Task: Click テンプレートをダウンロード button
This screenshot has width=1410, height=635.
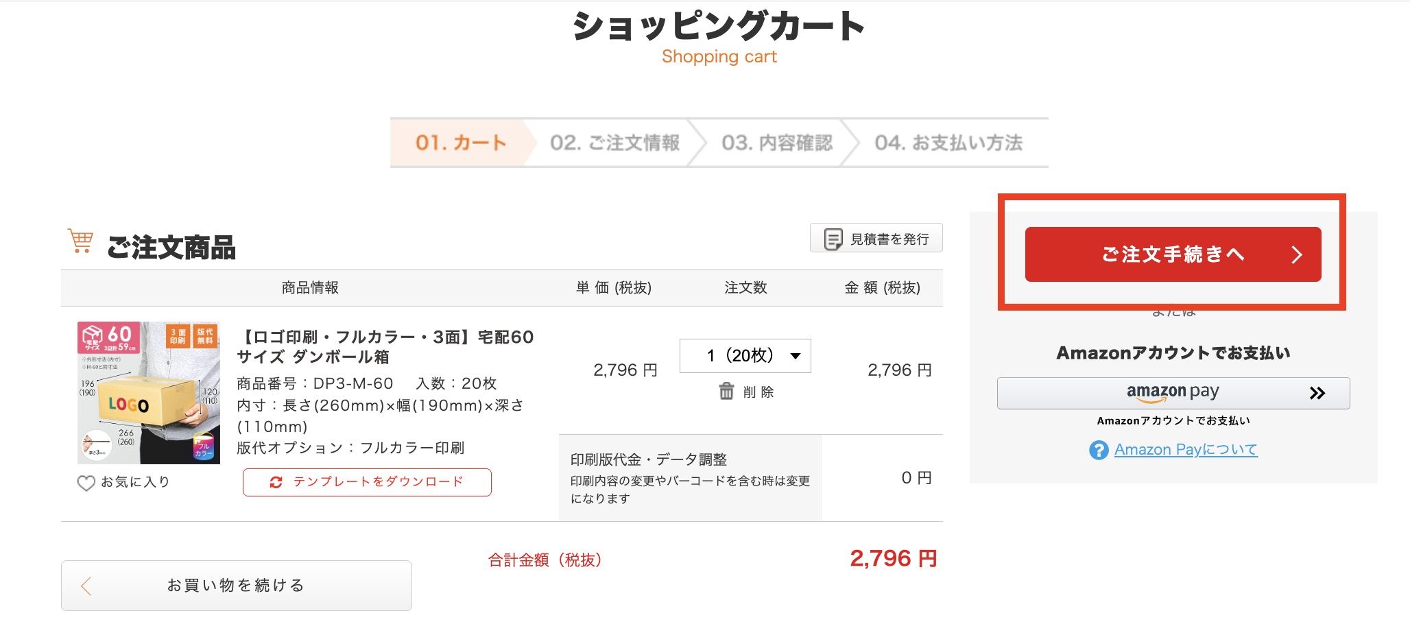Action: pos(367,482)
